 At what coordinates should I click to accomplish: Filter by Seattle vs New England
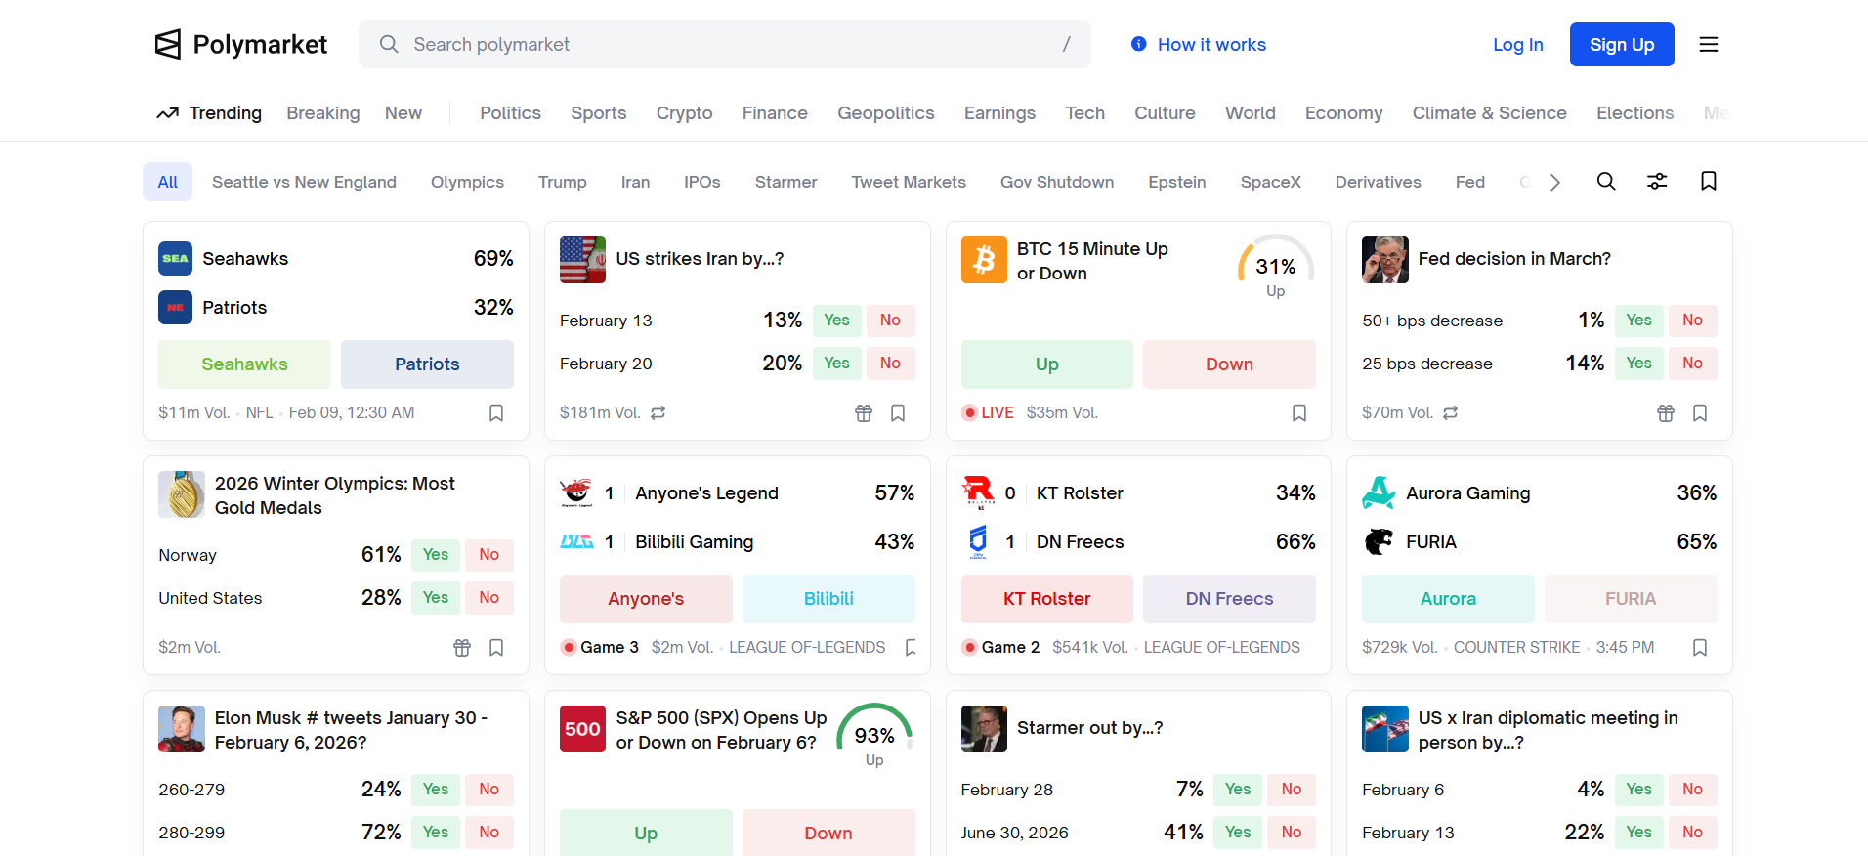[x=304, y=182]
